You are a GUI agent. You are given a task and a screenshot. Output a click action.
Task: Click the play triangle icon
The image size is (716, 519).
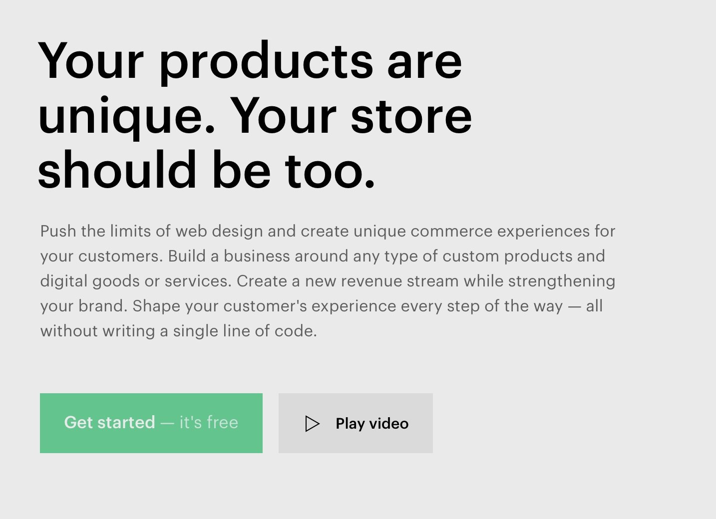point(312,424)
